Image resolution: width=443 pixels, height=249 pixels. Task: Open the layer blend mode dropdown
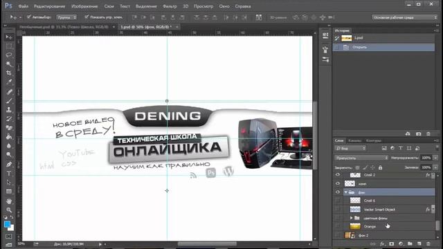coord(361,158)
